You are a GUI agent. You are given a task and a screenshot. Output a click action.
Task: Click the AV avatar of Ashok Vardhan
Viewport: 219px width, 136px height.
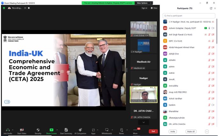click(165, 98)
